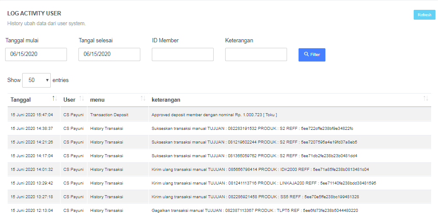Click CS Payuni in the 14:01:32 row
Viewport: 438px width, 217px height.
click(73, 169)
